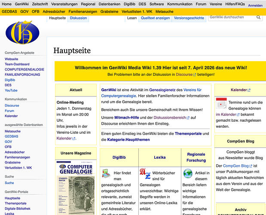Click Suche sidebar link
The width and height of the screenshot is (266, 215).
[x=9, y=183]
